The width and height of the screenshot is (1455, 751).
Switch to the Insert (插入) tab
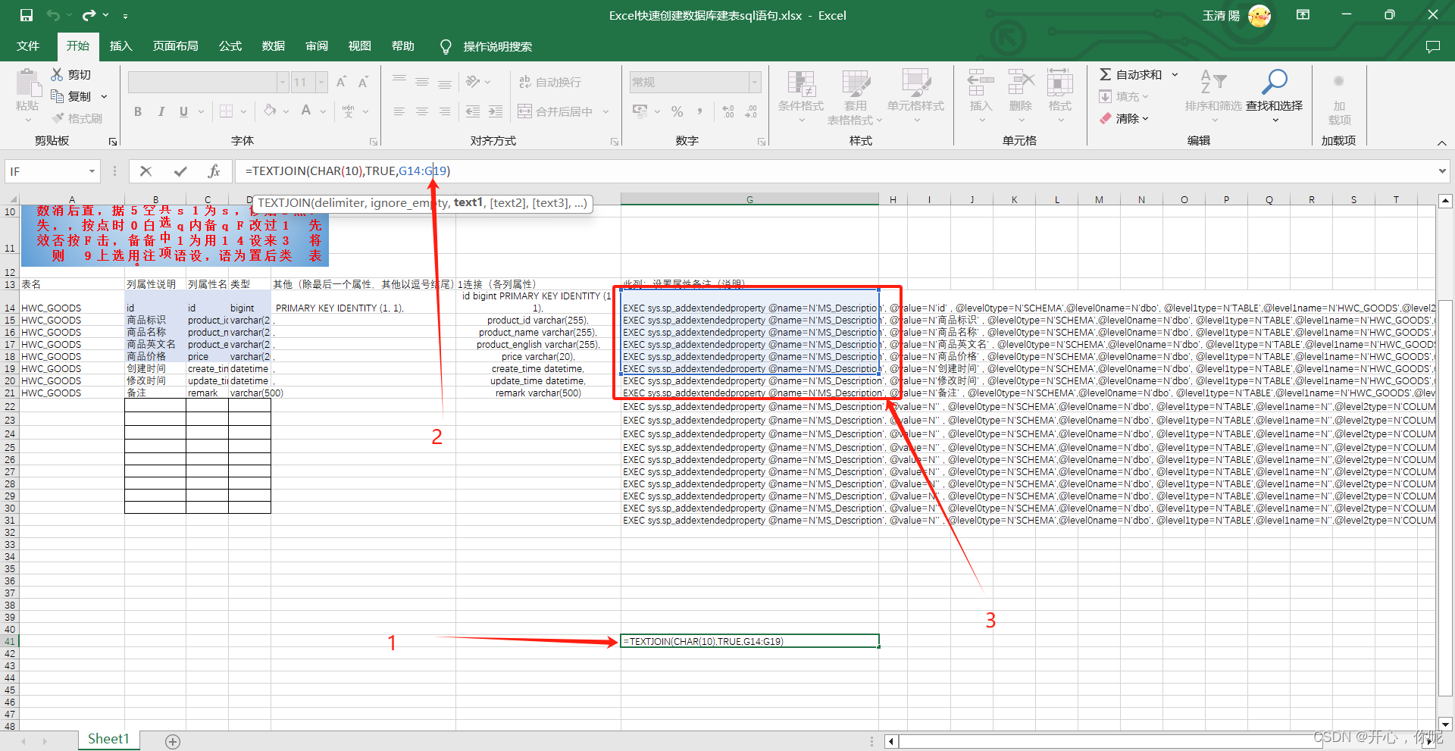[x=120, y=46]
